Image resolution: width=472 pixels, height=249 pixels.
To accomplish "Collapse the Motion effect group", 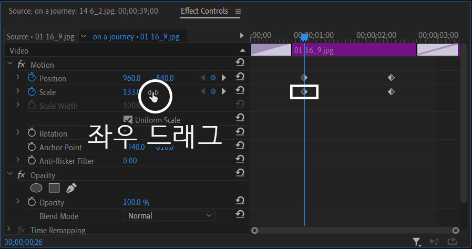I will pyautogui.click(x=10, y=64).
